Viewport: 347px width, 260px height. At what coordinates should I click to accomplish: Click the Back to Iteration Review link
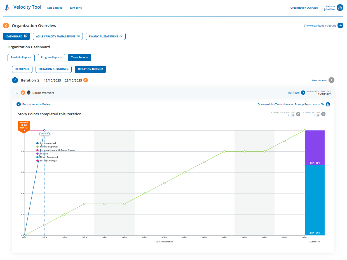(x=34, y=104)
